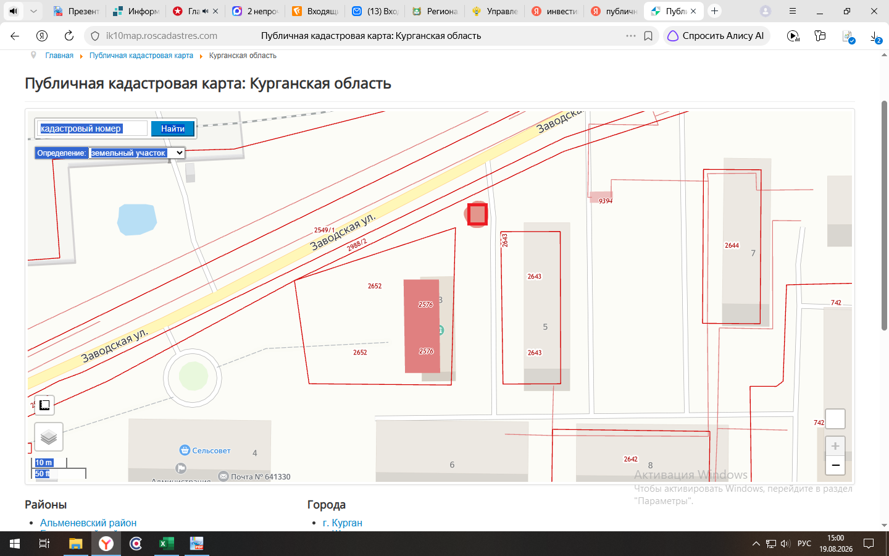889x556 pixels.
Task: Open the РУС language indicator
Action: click(x=804, y=544)
